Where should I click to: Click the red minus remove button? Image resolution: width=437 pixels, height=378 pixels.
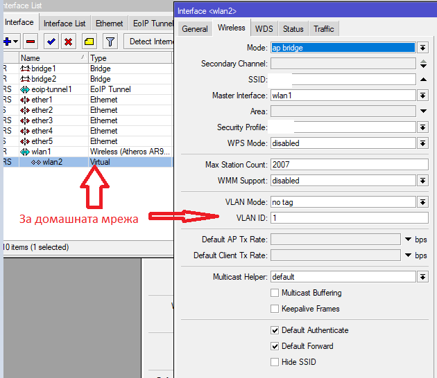click(x=31, y=42)
